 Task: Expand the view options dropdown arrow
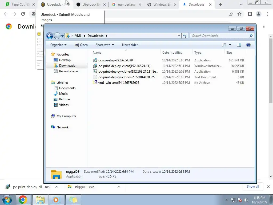[230, 45]
